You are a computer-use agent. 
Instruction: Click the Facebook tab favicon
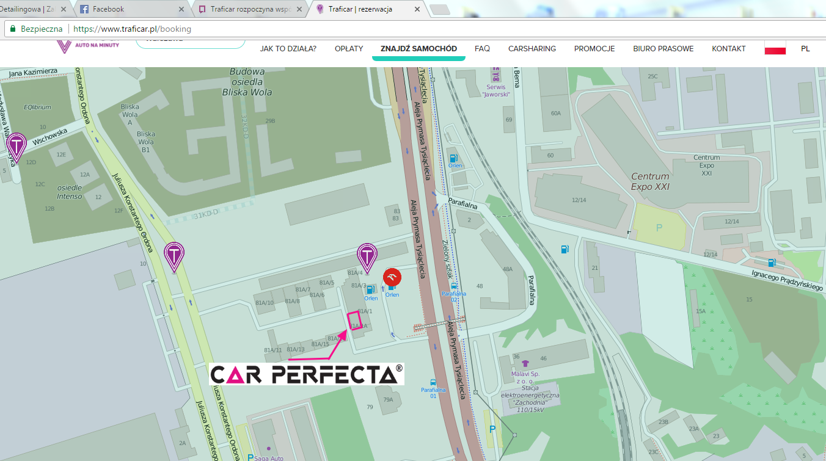point(84,9)
